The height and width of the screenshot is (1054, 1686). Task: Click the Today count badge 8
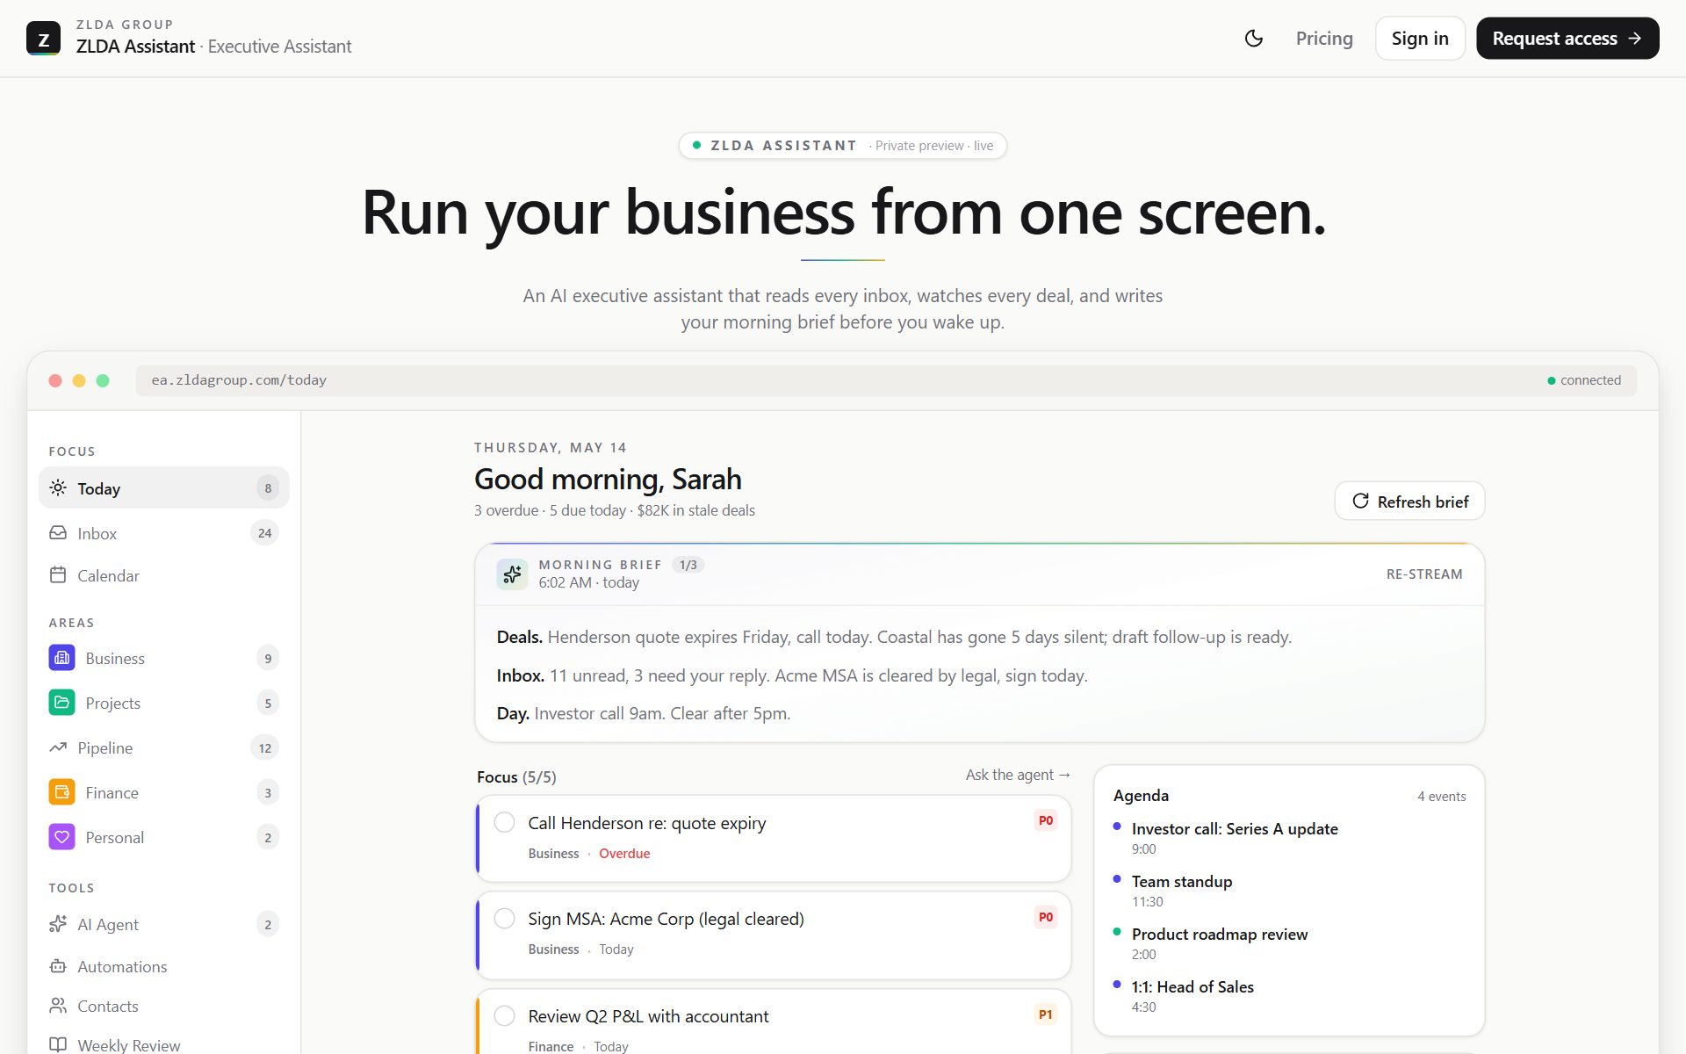pyautogui.click(x=268, y=488)
